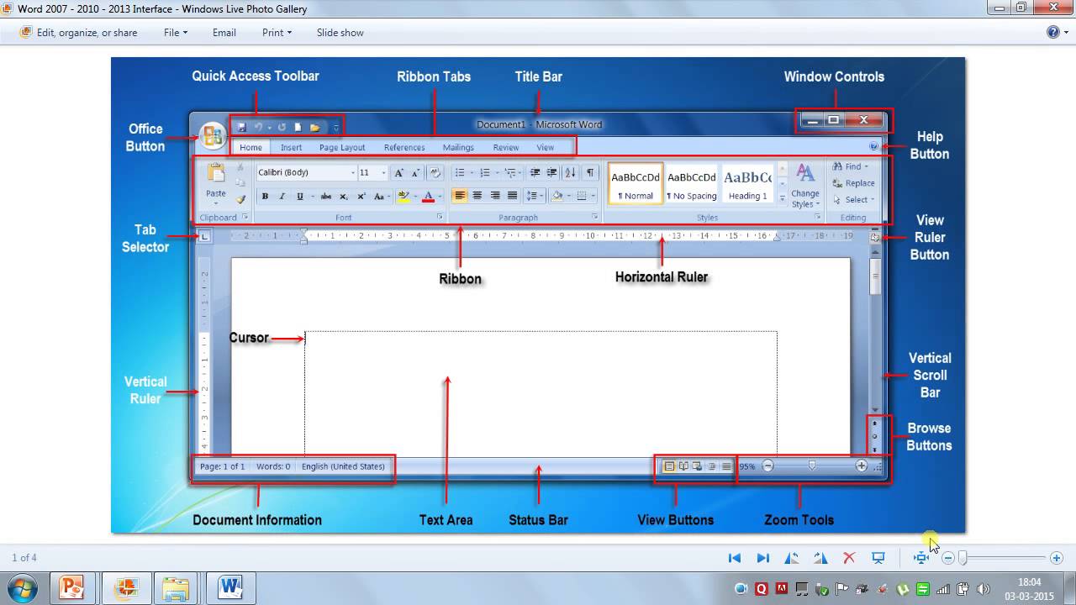1076x605 pixels.
Task: Apply yellow text highlight color
Action: coord(403,197)
